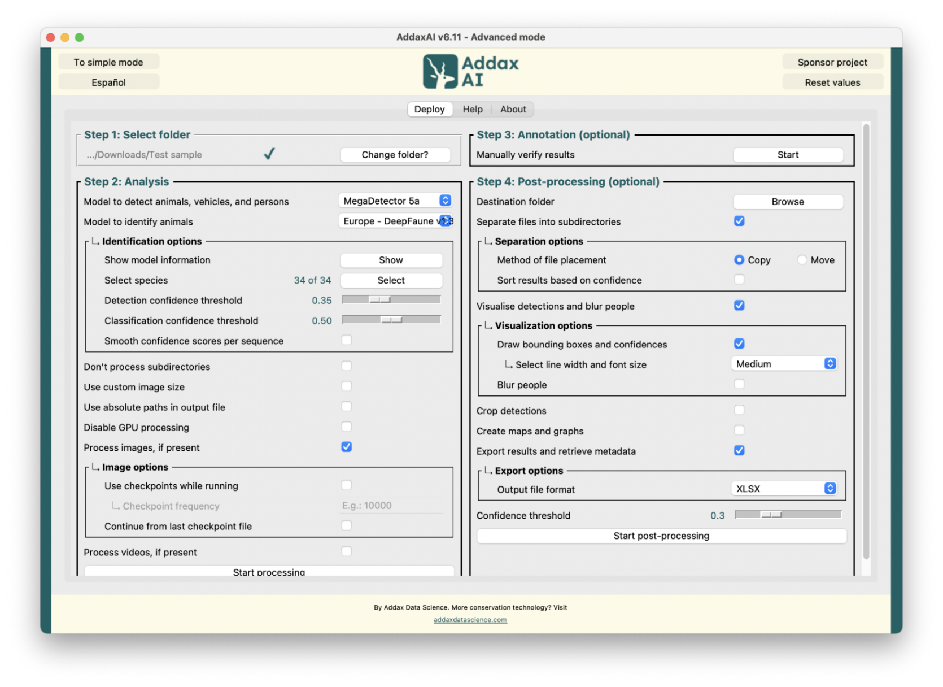Open Europe - DeepFaune model dropdown
The width and height of the screenshot is (943, 687).
coord(395,221)
